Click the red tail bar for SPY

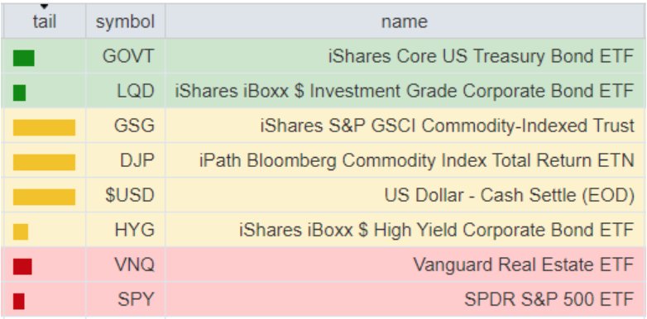point(18,301)
